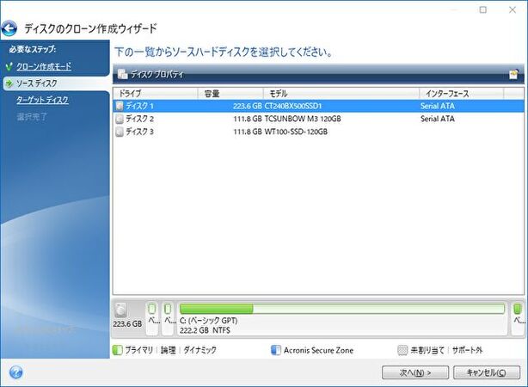Click the Disk 2 drive icon
528x387 pixels.
pos(120,119)
